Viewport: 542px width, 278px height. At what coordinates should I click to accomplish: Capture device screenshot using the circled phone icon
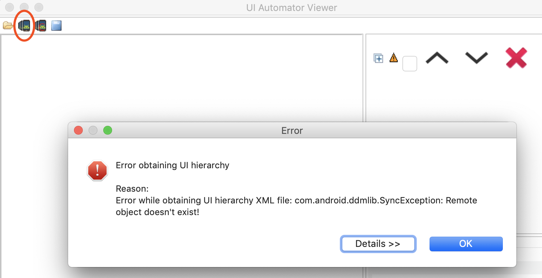pos(24,26)
